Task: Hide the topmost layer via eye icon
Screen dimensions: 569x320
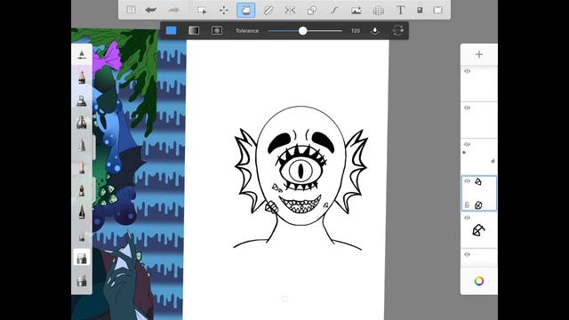Action: (468, 71)
